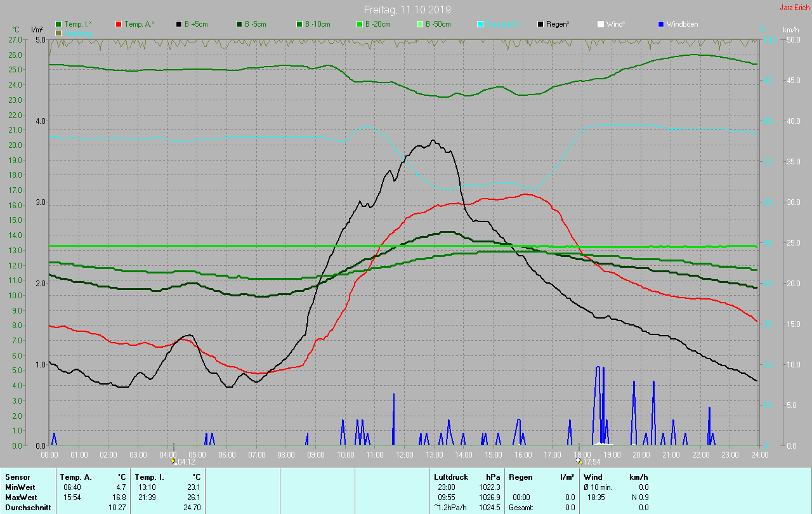Click the black B +5cm legend square

pos(180,24)
